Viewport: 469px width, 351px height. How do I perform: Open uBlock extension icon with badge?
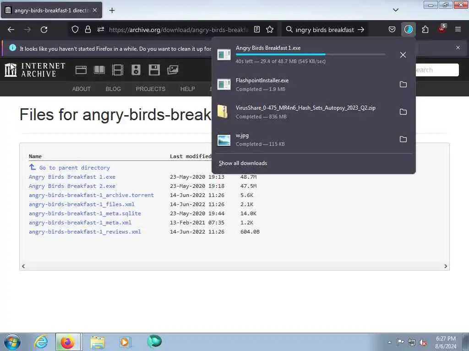click(442, 29)
